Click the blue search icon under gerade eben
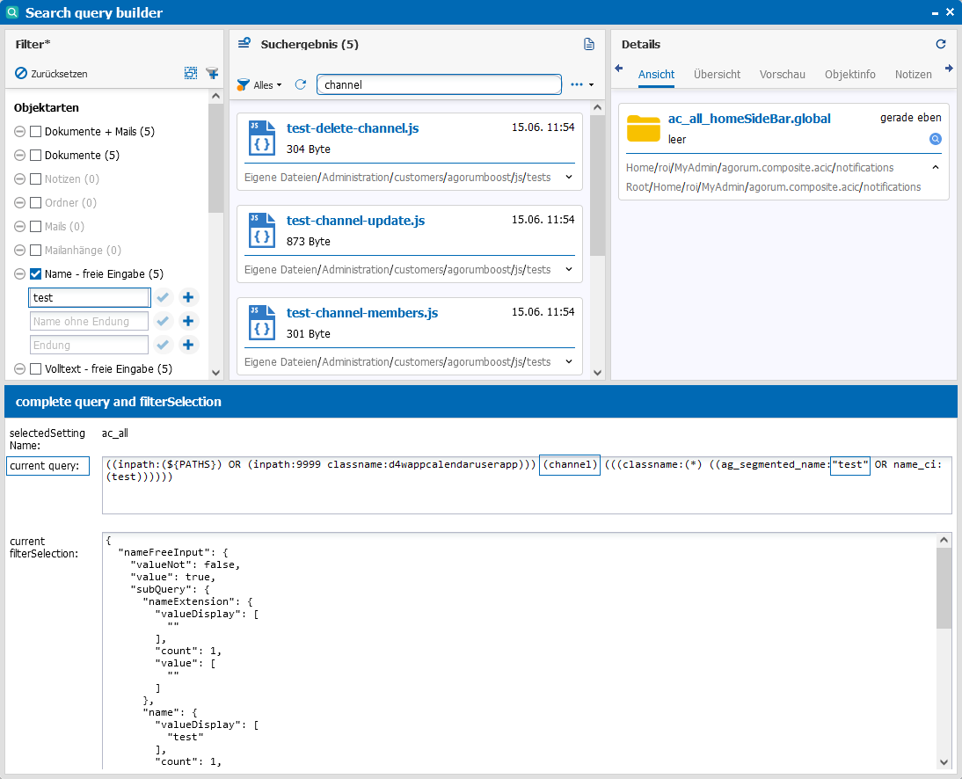 tap(936, 139)
